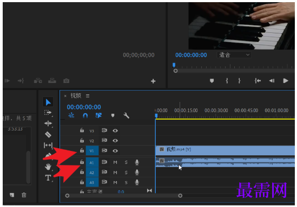Step back one frame in Program monitor
The height and width of the screenshot is (207, 297).
point(272,81)
